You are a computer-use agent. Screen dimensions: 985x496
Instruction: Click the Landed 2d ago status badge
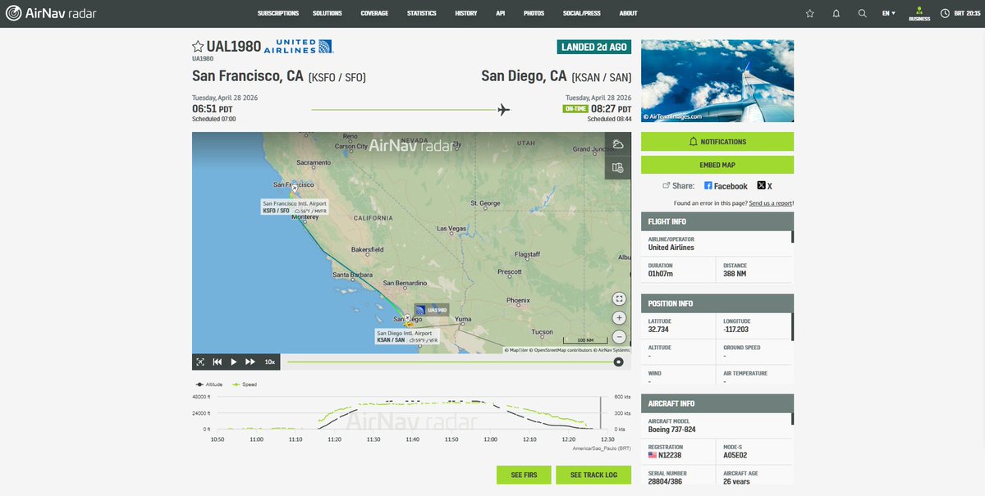[593, 48]
